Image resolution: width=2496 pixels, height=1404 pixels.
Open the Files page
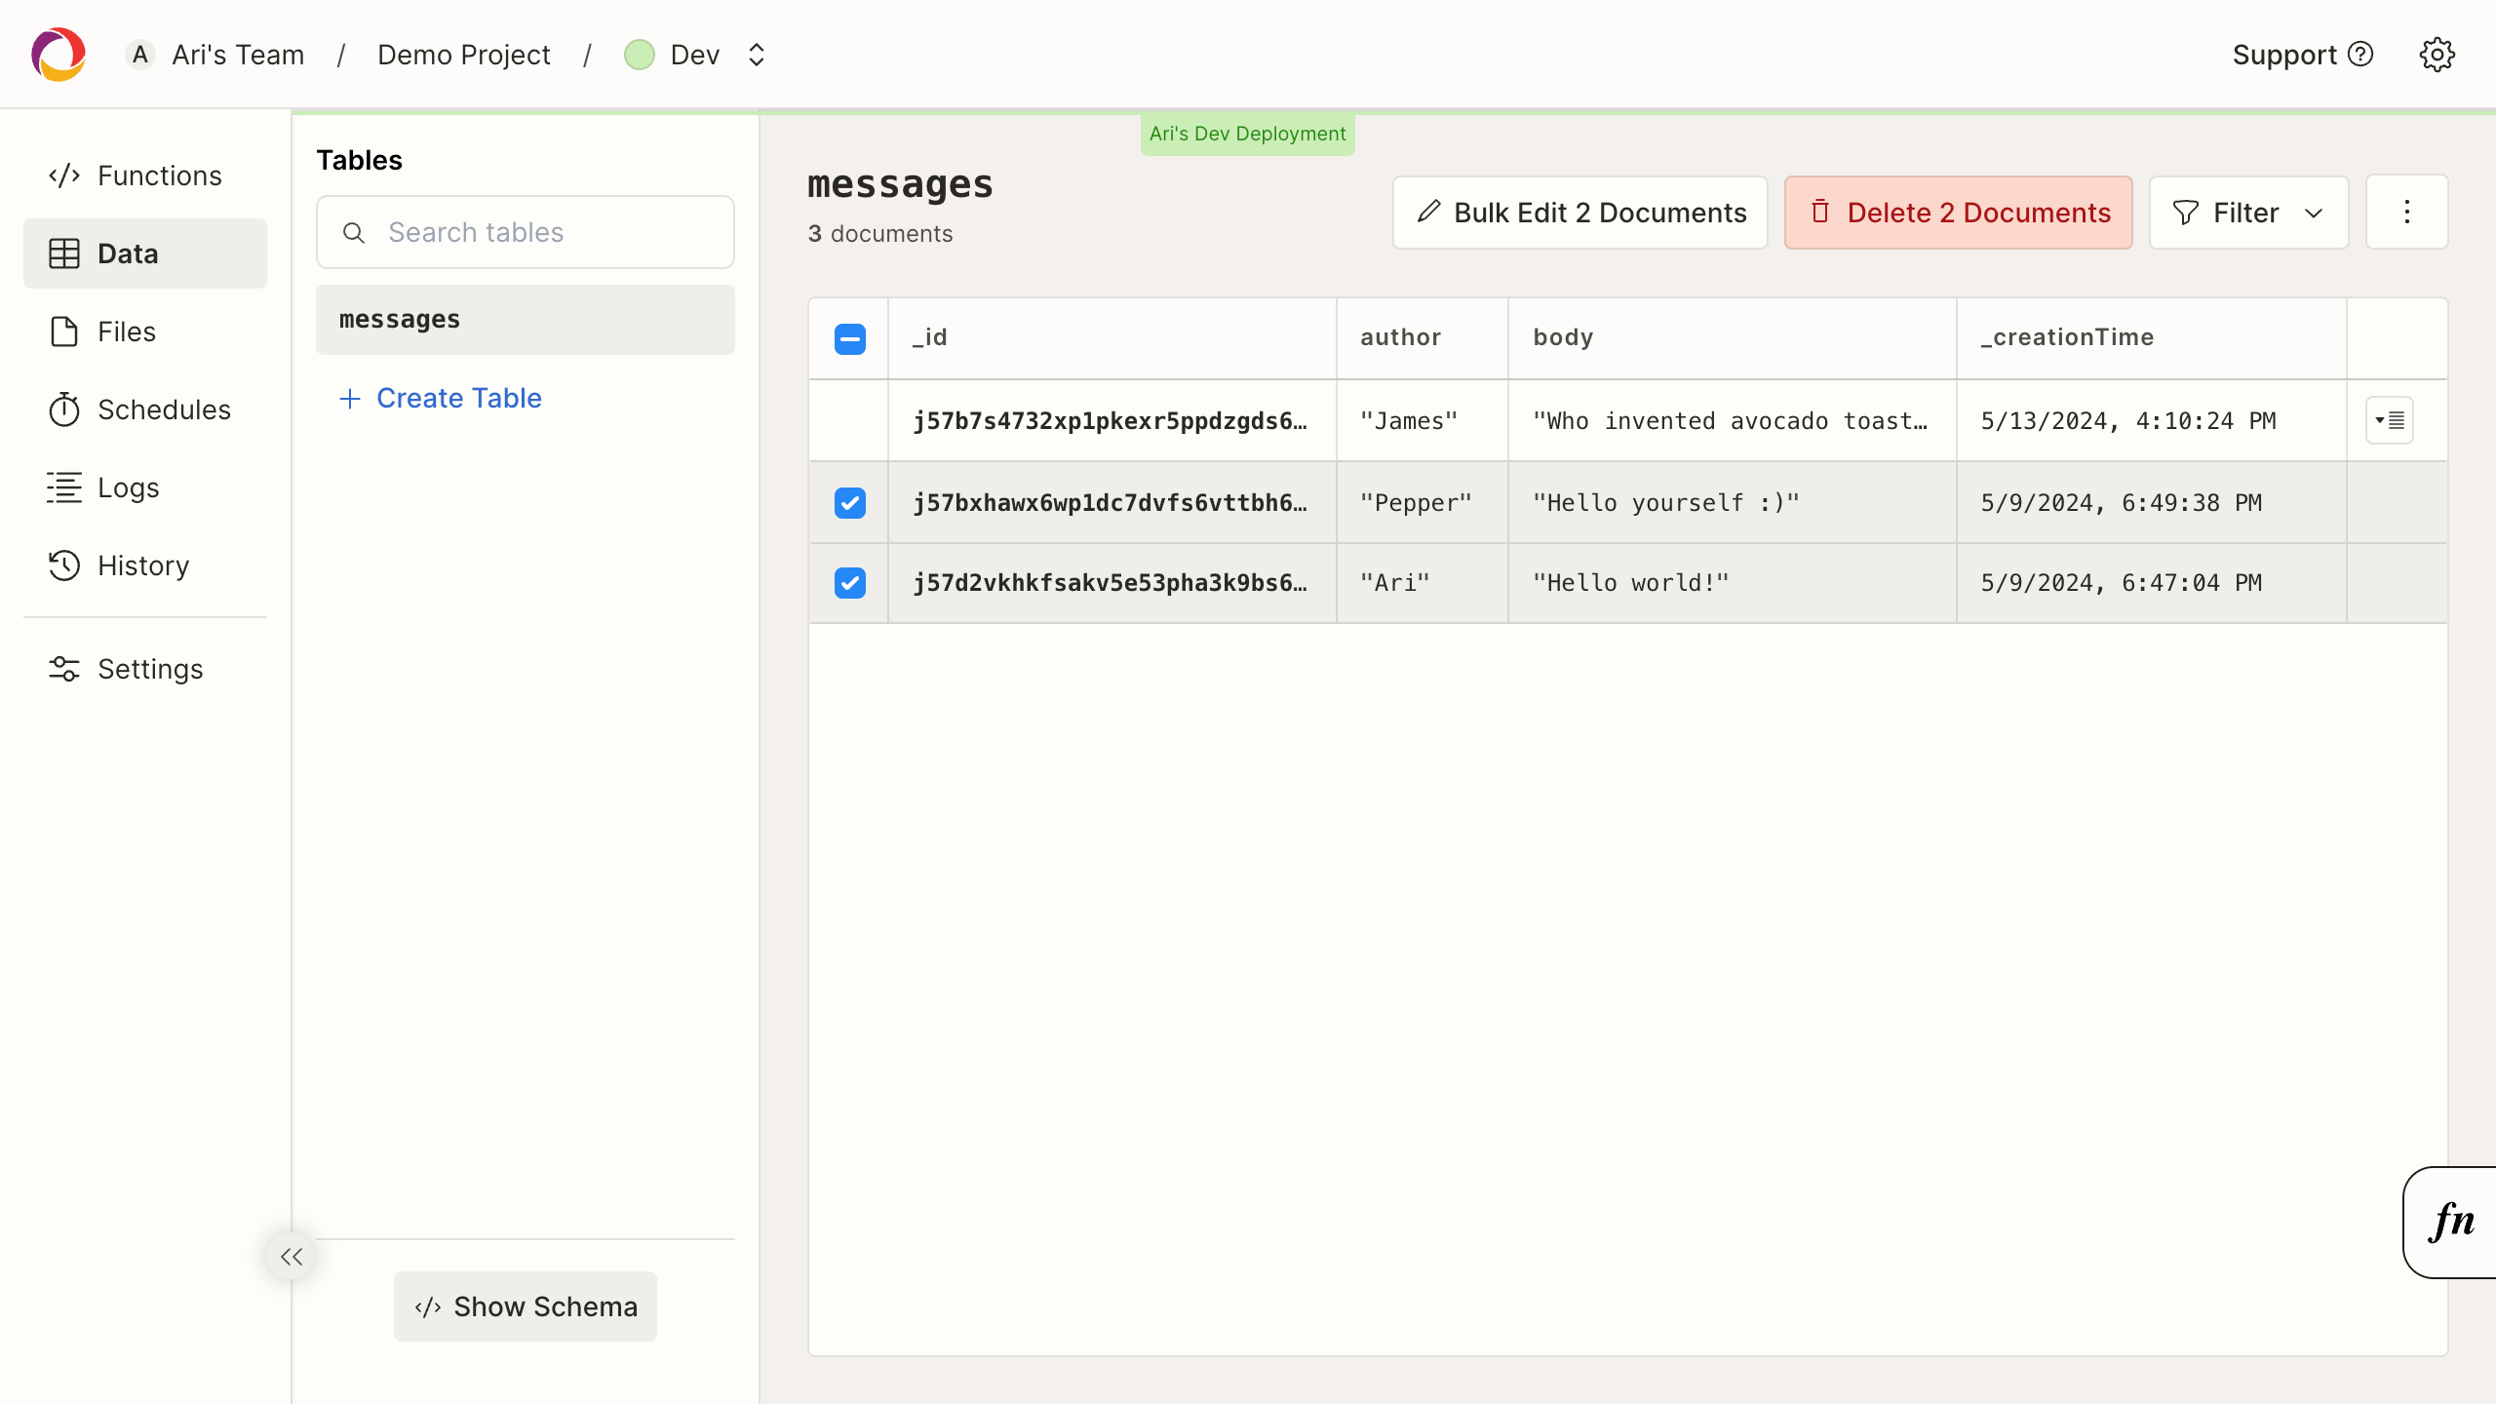[145, 331]
